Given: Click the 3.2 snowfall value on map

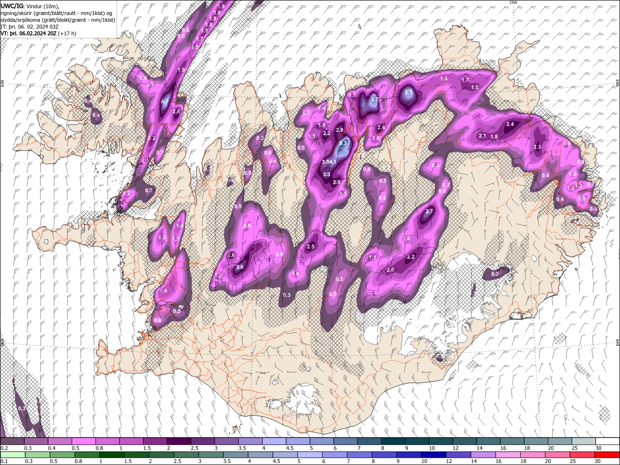Looking at the screenshot, I should (326, 133).
